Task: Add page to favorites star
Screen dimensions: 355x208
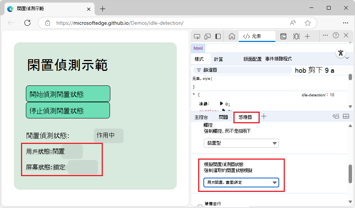Action: pyautogui.click(x=307, y=23)
